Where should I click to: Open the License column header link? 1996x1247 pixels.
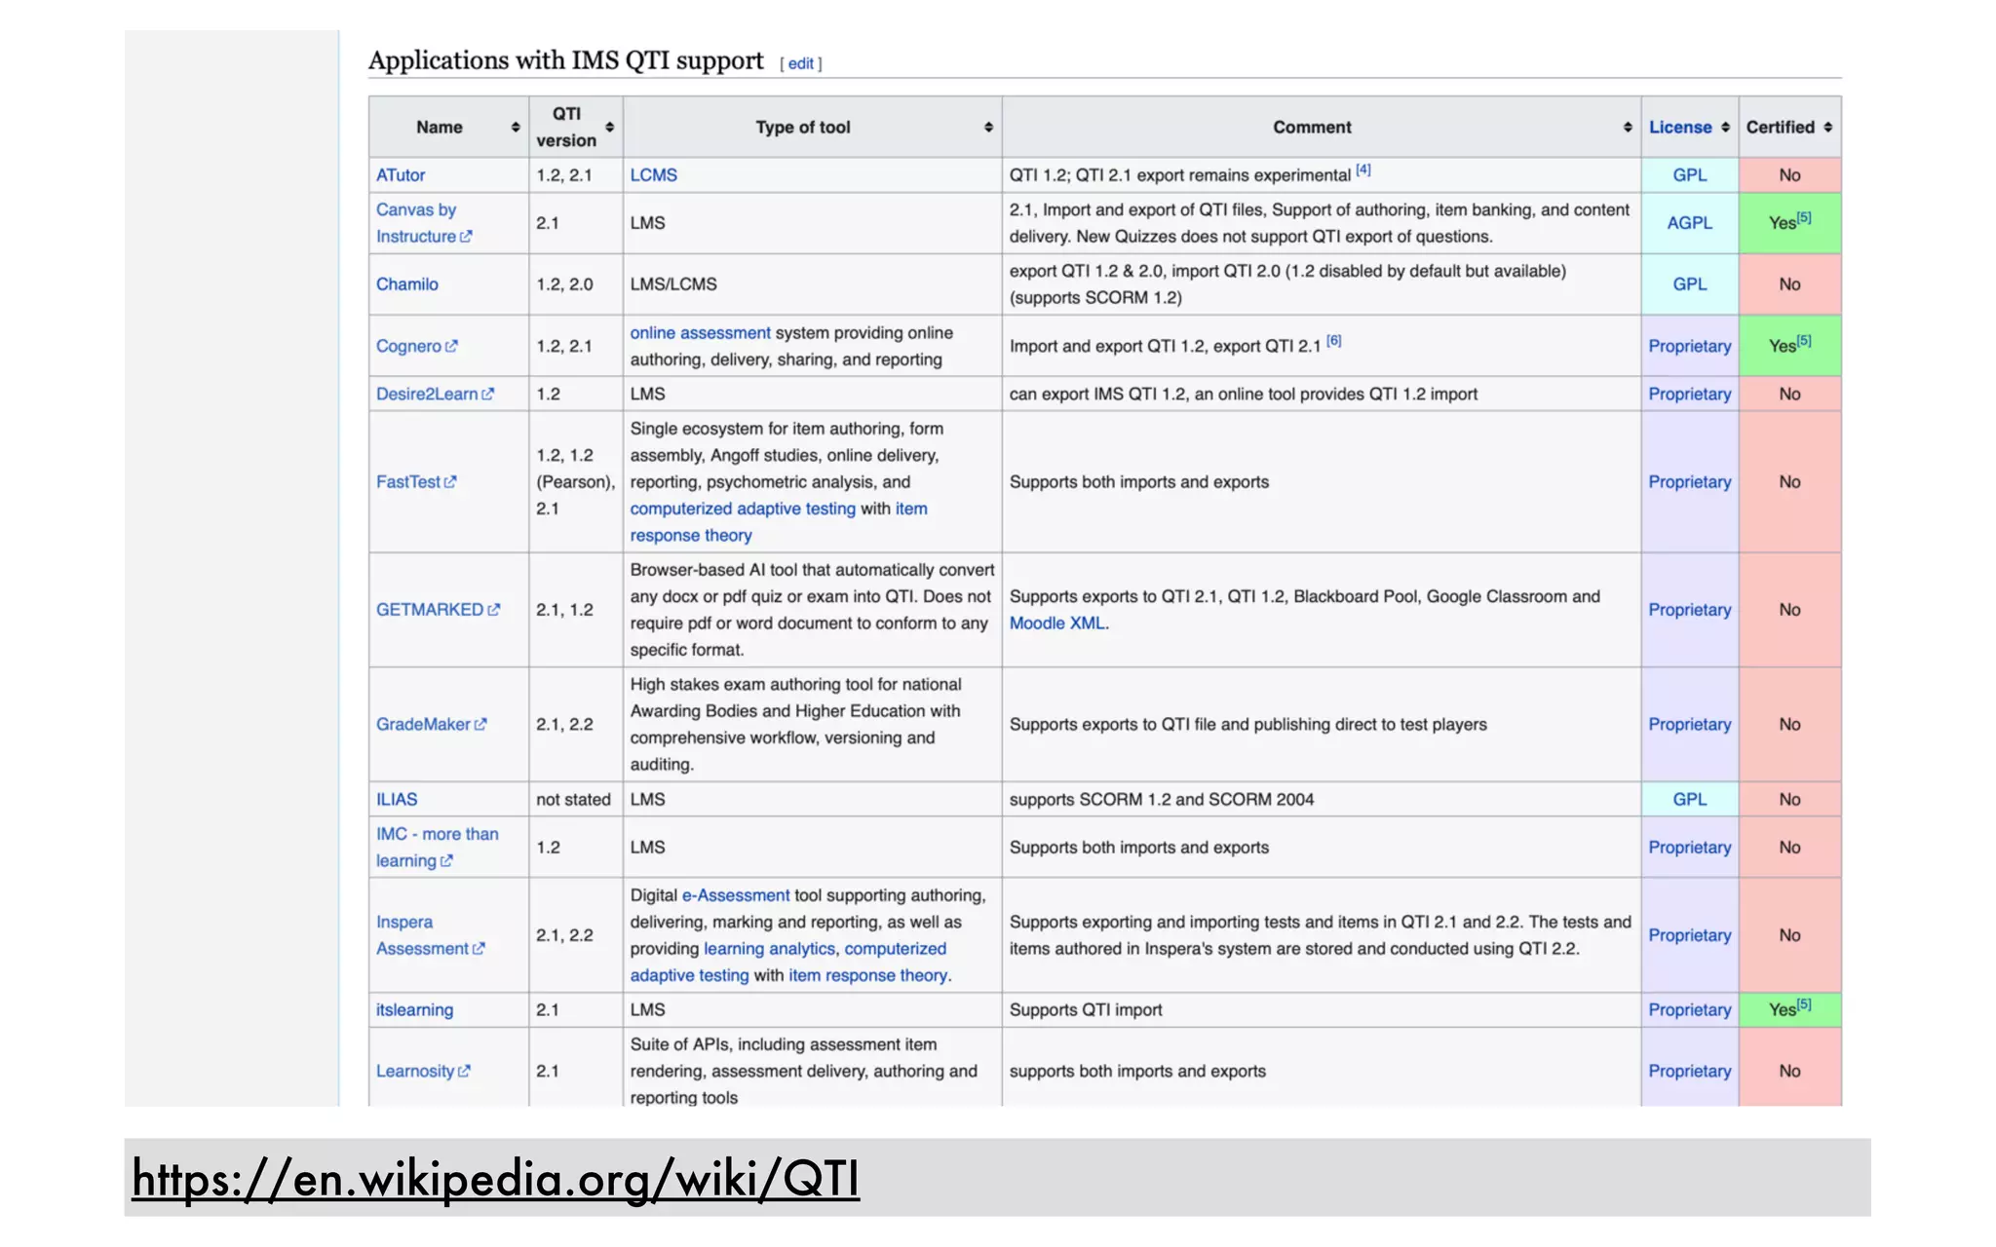(1680, 128)
